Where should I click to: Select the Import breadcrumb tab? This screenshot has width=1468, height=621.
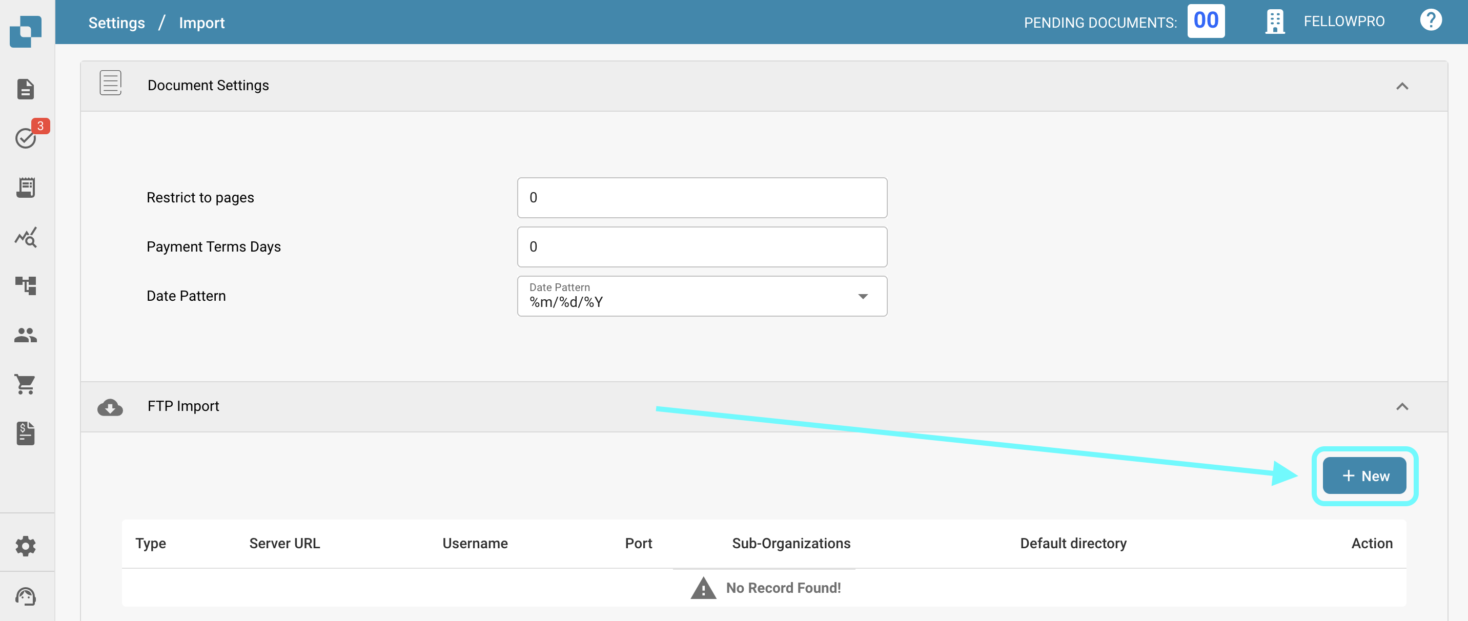tap(202, 22)
